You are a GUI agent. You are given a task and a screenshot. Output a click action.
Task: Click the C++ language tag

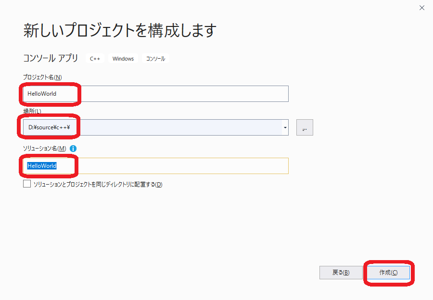pos(95,59)
